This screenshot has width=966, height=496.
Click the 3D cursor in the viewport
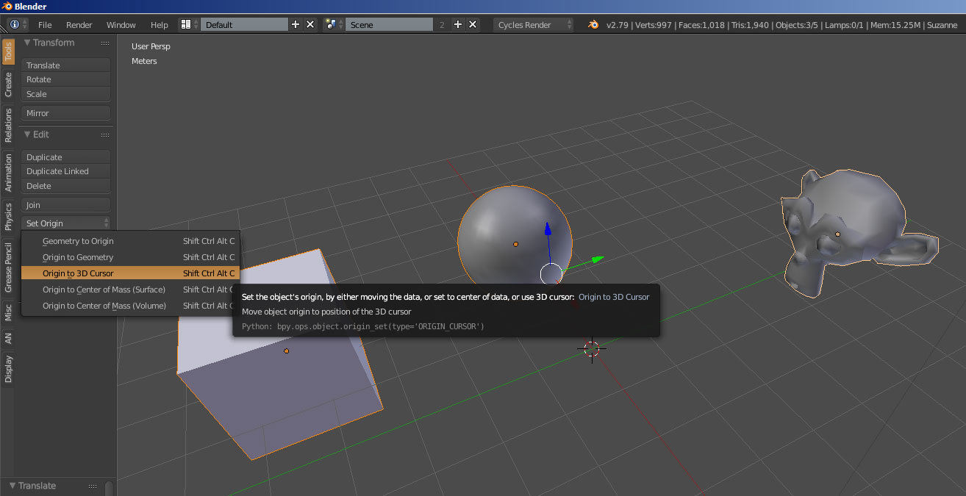coord(592,349)
